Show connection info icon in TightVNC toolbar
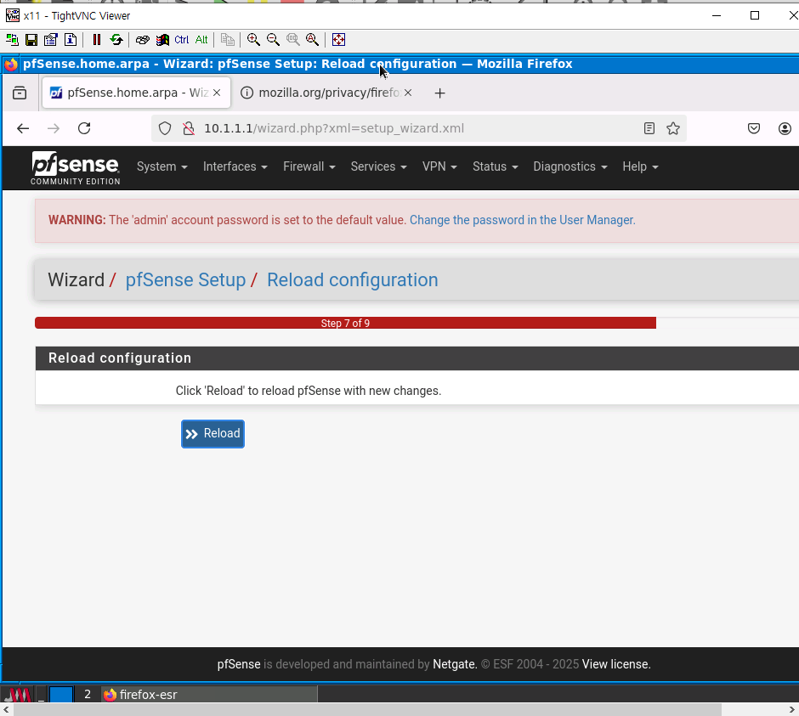 tap(71, 40)
